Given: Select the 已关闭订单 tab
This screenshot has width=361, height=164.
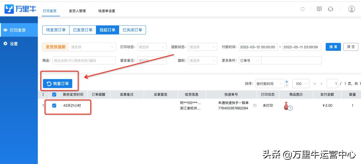Looking at the screenshot, I should click(x=132, y=30).
